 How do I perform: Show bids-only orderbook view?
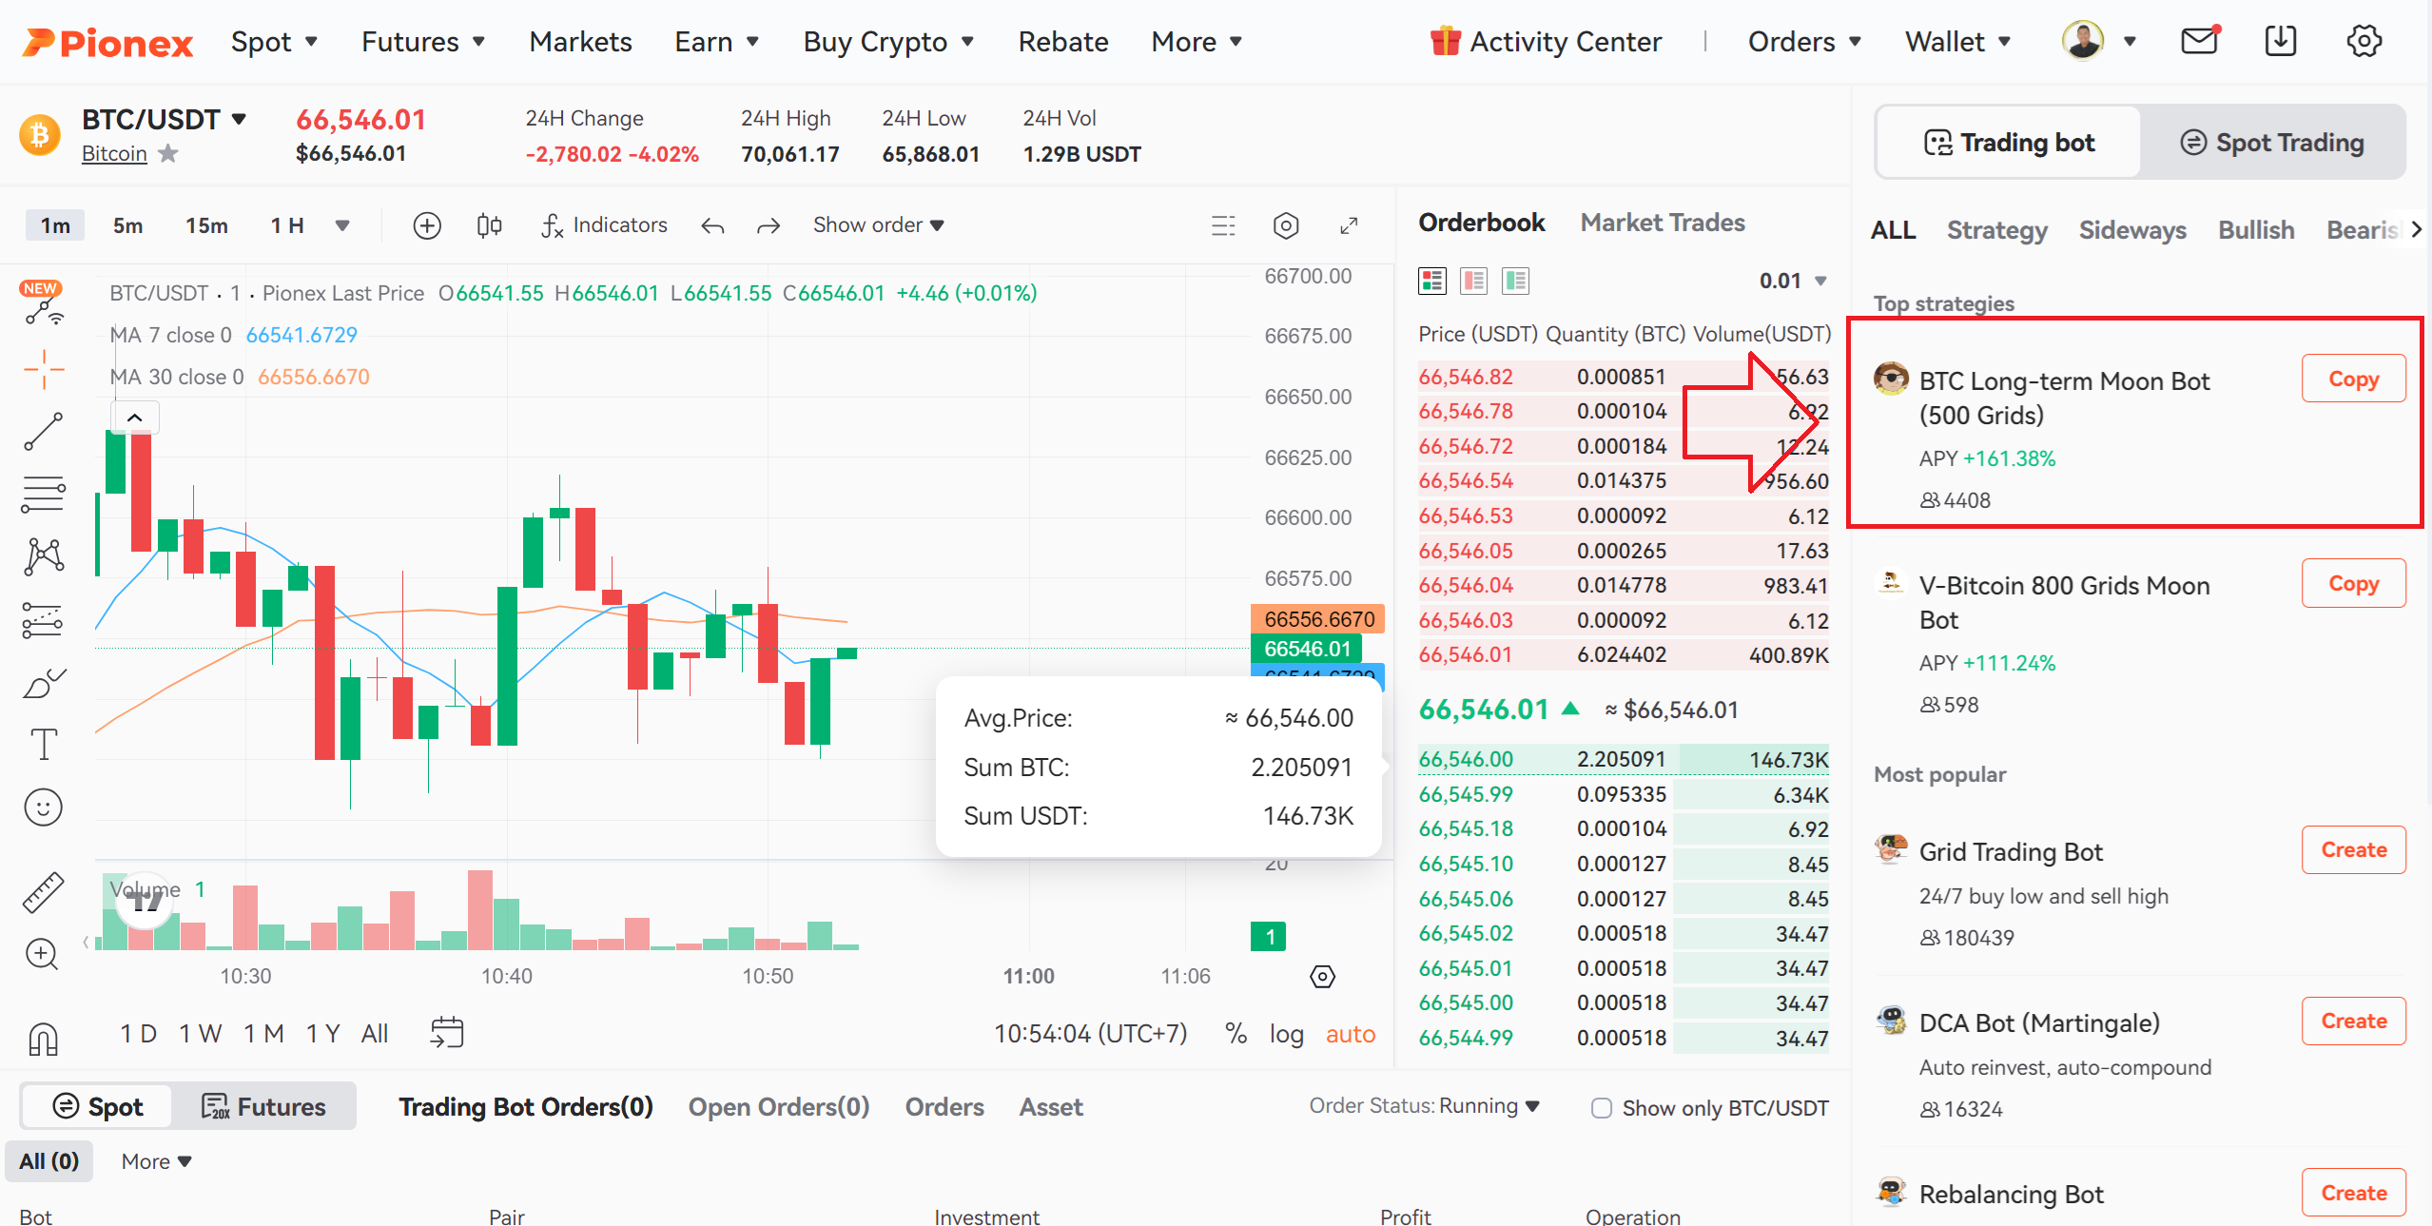pos(1516,281)
